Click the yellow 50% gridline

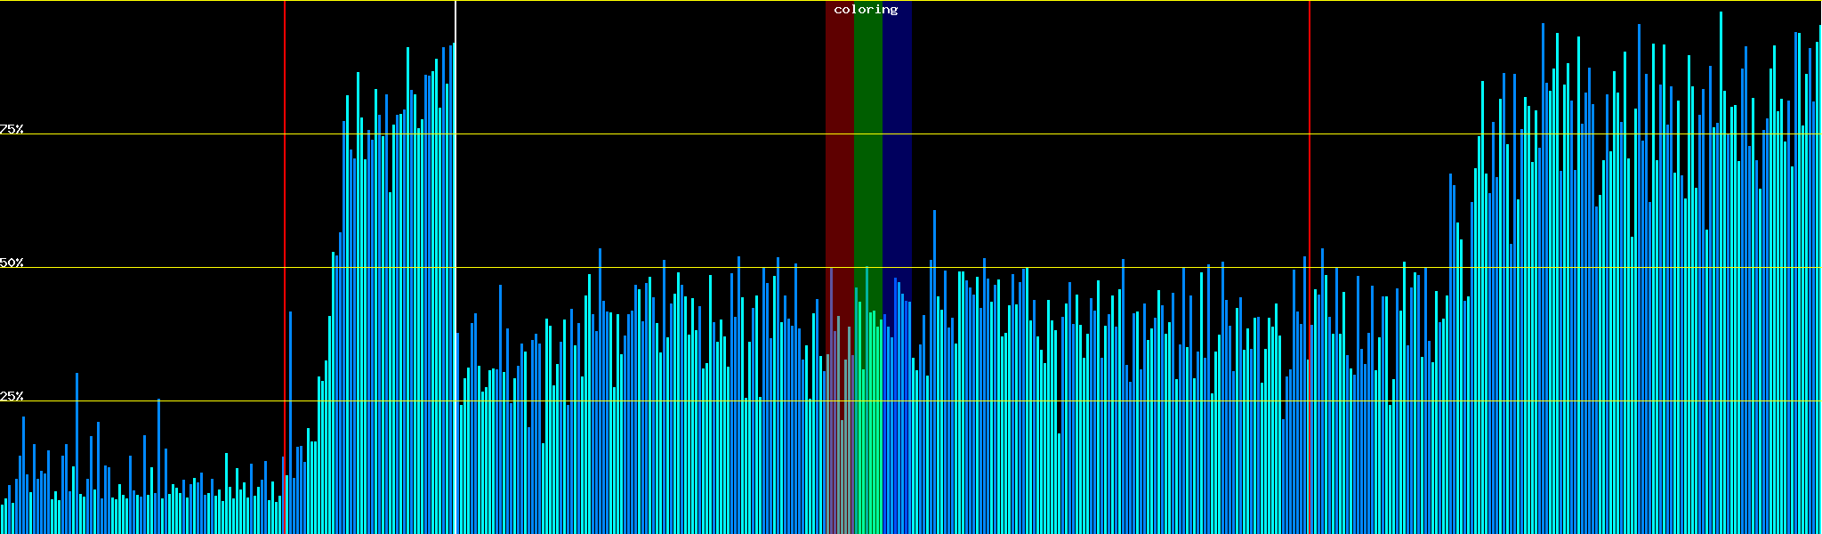pyautogui.click(x=1068, y=268)
